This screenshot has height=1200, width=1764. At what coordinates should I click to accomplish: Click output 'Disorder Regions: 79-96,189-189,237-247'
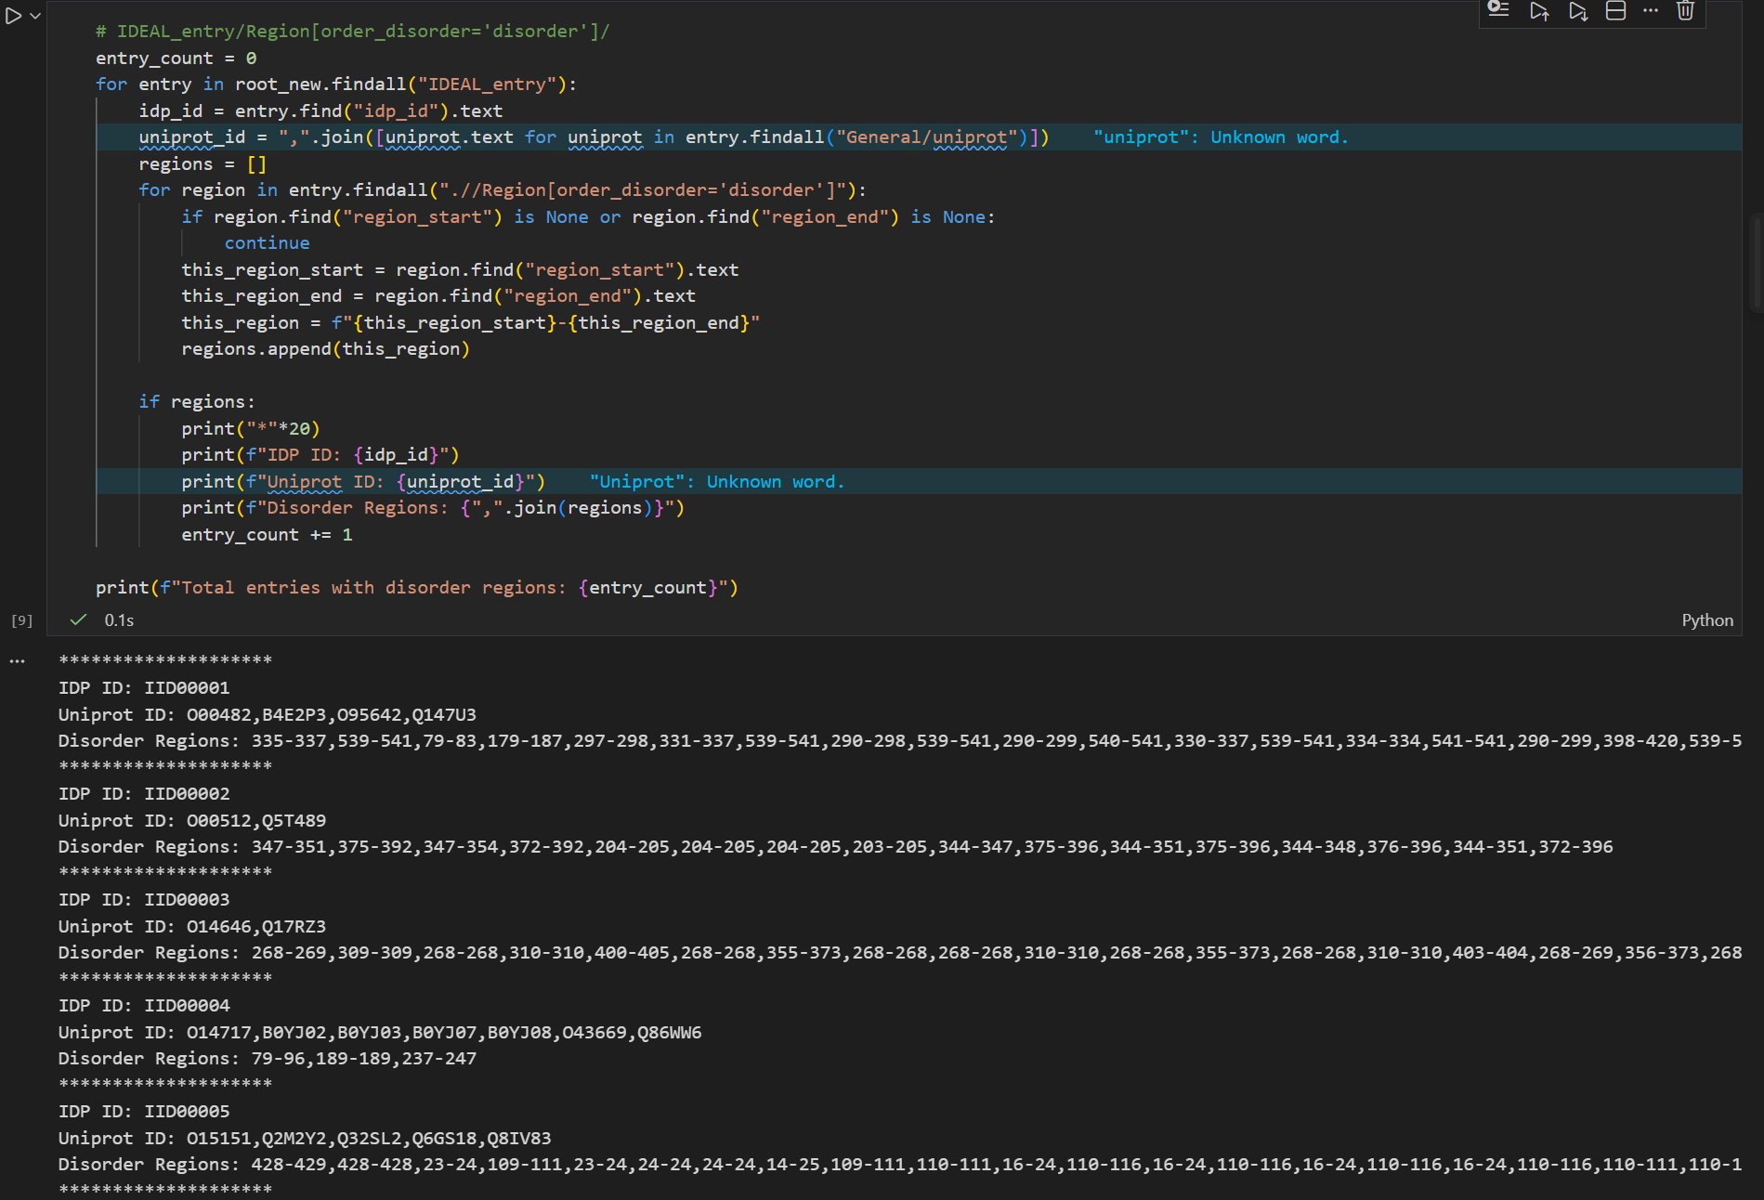pyautogui.click(x=268, y=1059)
